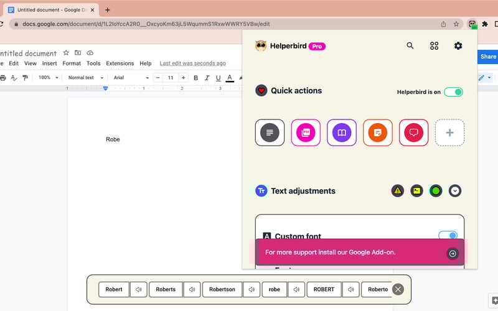Choose the 'Roberto' word suggestion
The image size is (498, 311).
point(377,289)
